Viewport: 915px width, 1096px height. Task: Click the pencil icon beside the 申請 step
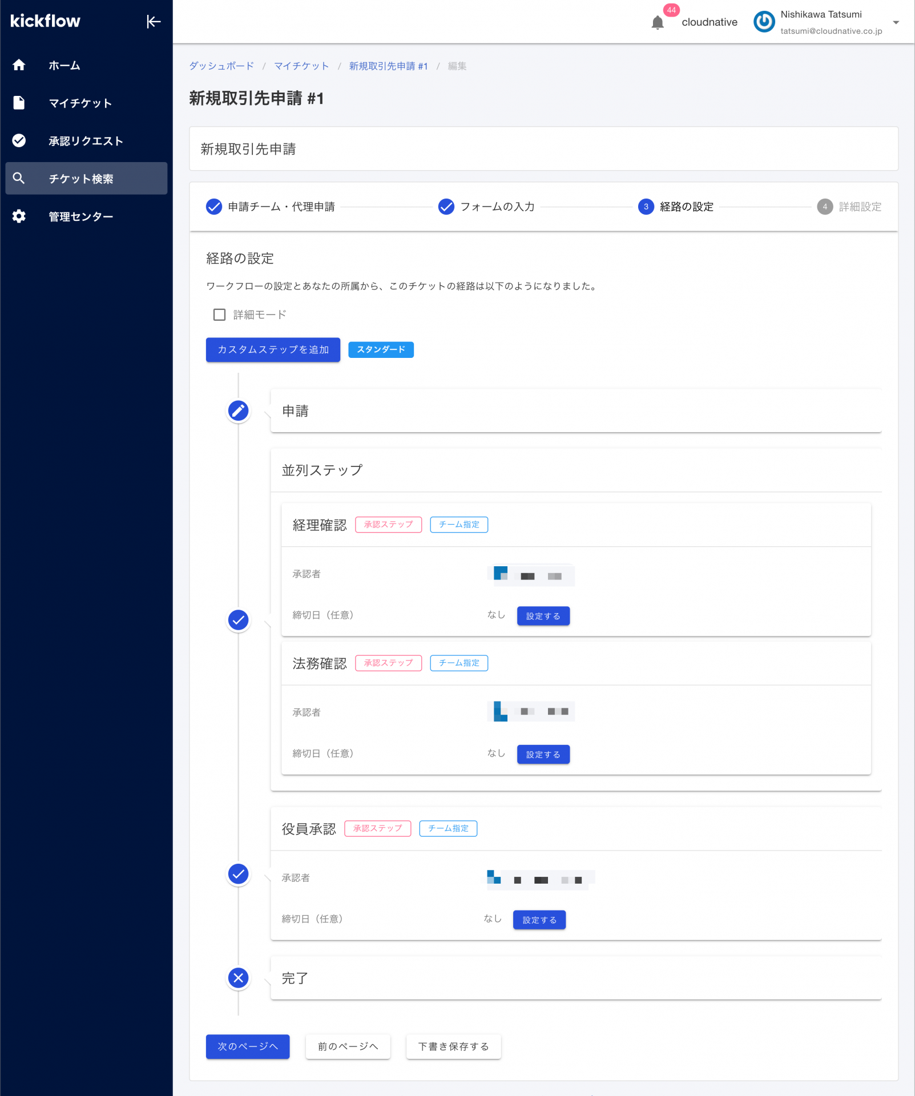(x=238, y=410)
